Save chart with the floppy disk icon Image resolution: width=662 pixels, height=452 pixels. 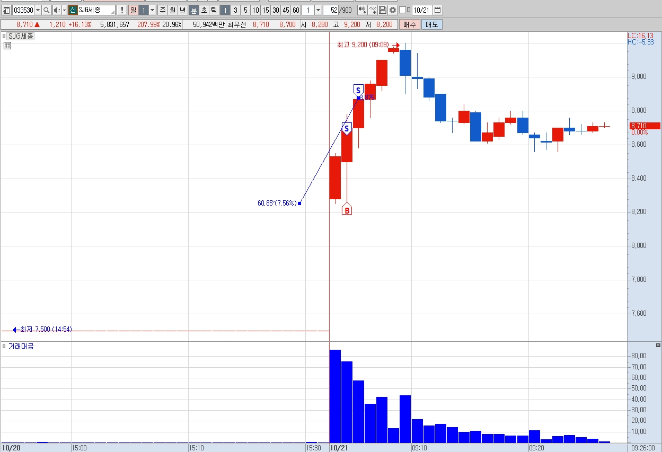point(383,10)
